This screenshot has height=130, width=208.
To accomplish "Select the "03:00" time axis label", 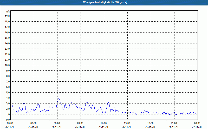I will coord(33,123).
